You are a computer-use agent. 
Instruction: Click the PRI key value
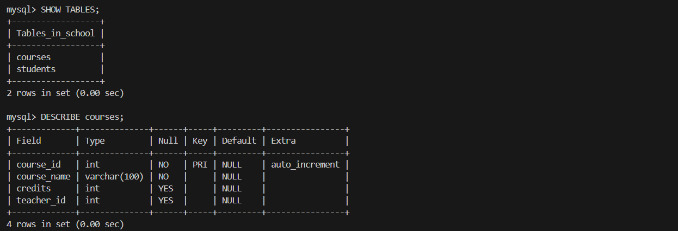tap(200, 164)
